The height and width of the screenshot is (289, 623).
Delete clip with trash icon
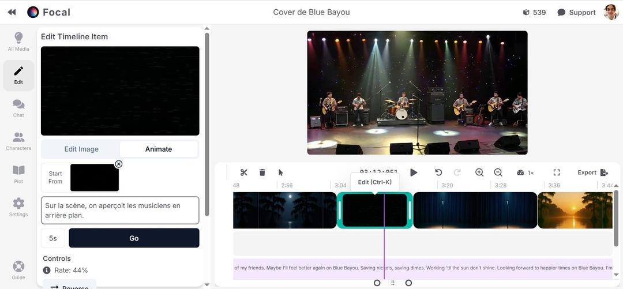point(262,172)
